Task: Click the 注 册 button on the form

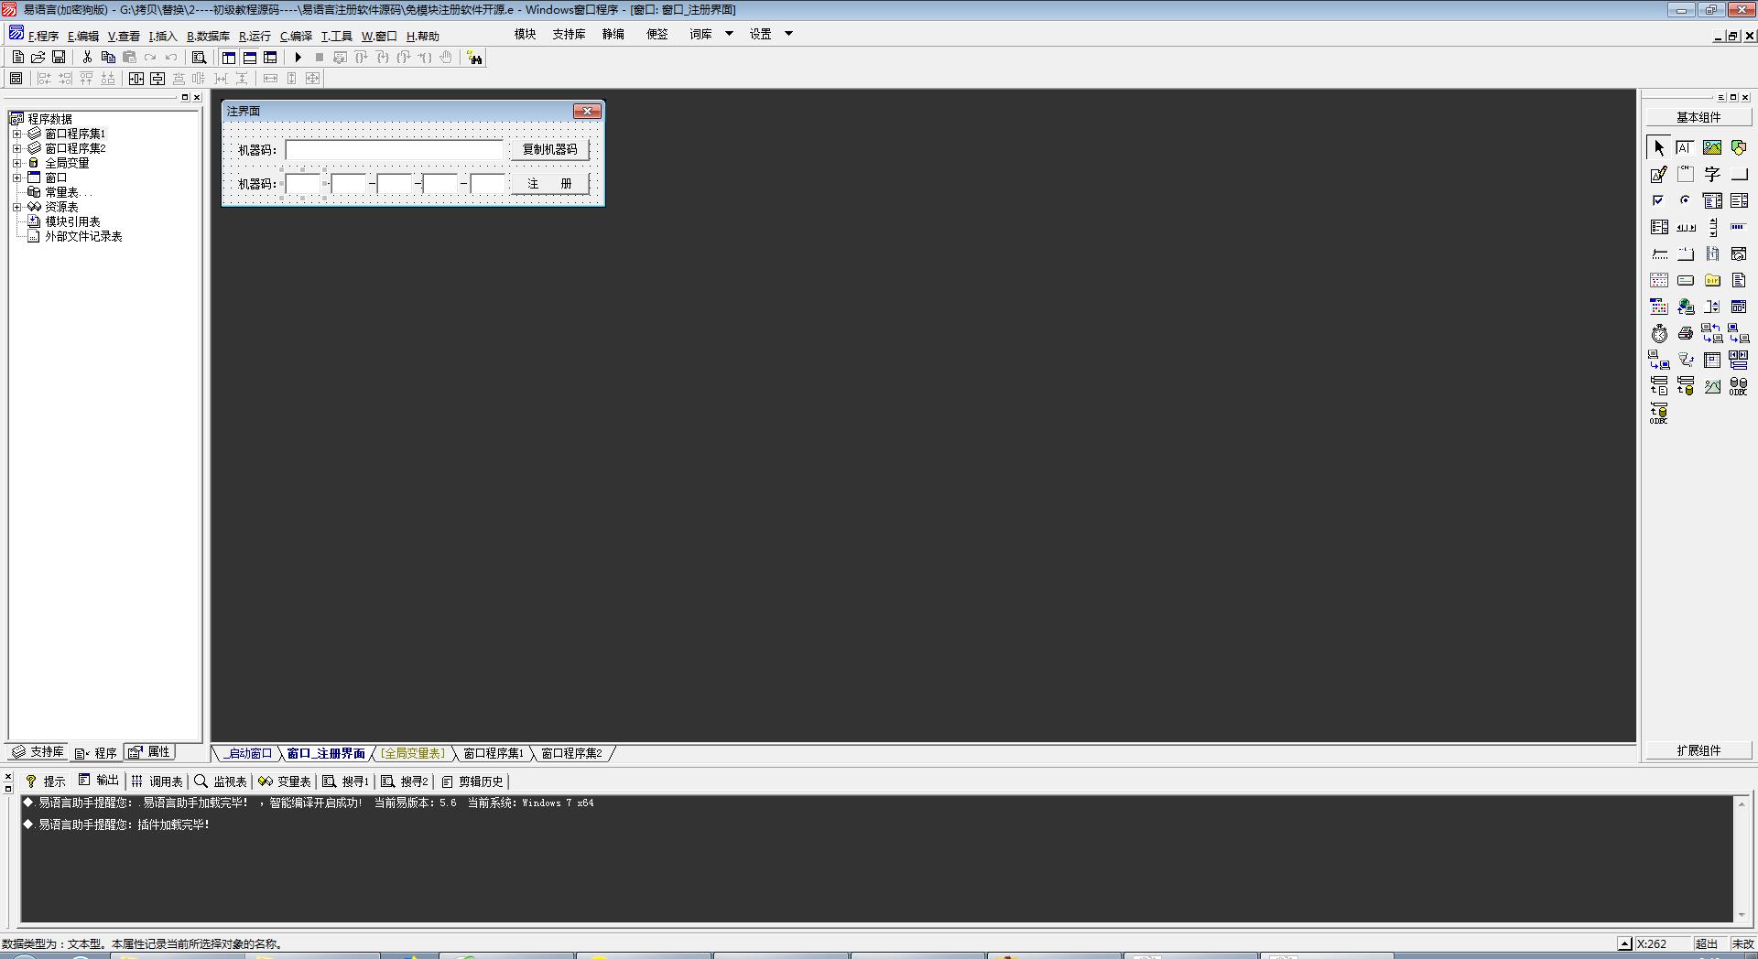Action: (549, 184)
